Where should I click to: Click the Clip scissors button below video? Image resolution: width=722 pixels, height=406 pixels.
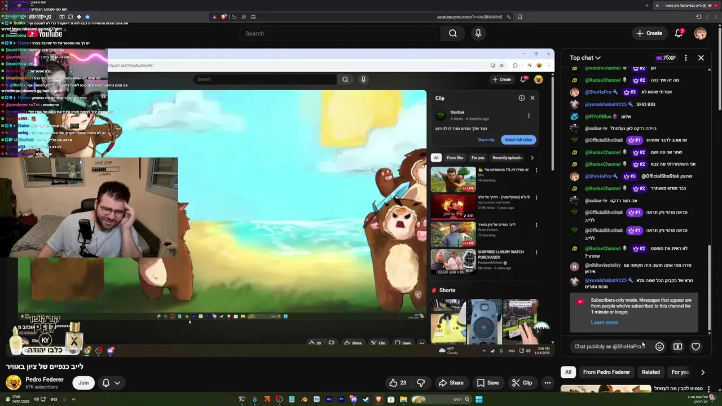point(522,383)
